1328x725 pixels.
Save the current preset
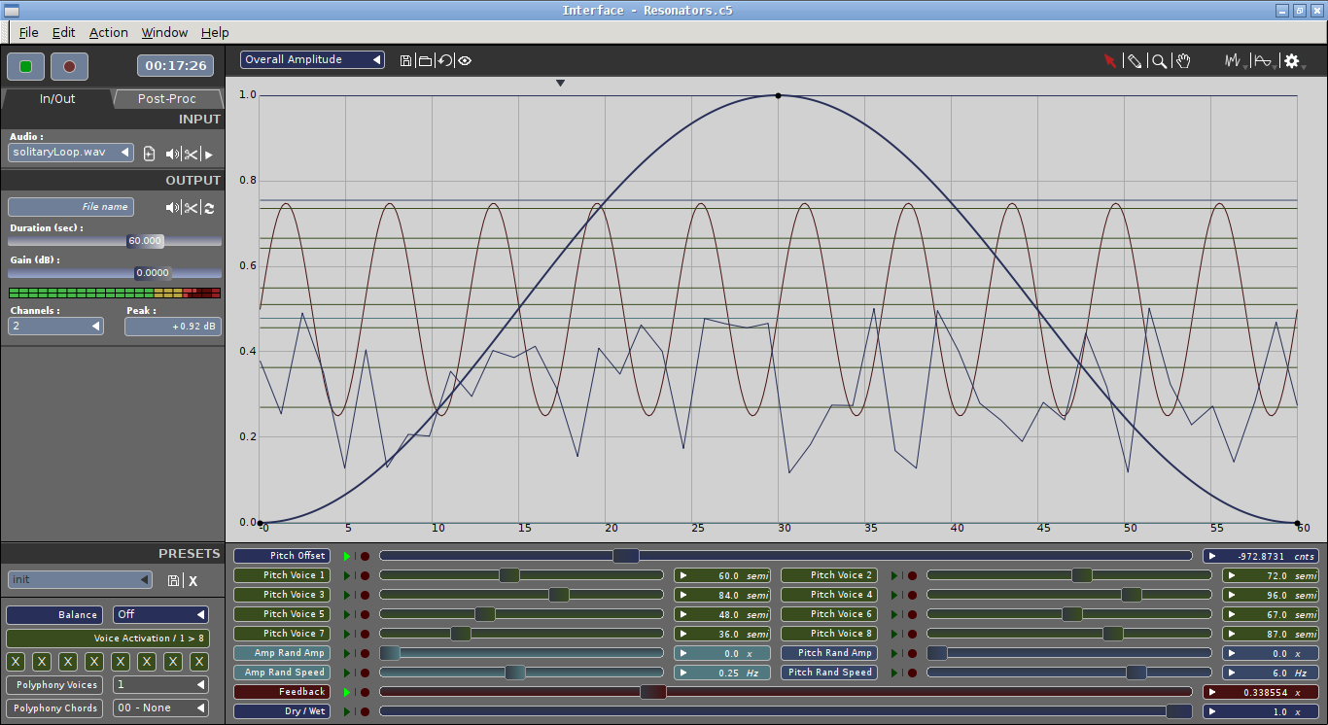click(x=173, y=580)
